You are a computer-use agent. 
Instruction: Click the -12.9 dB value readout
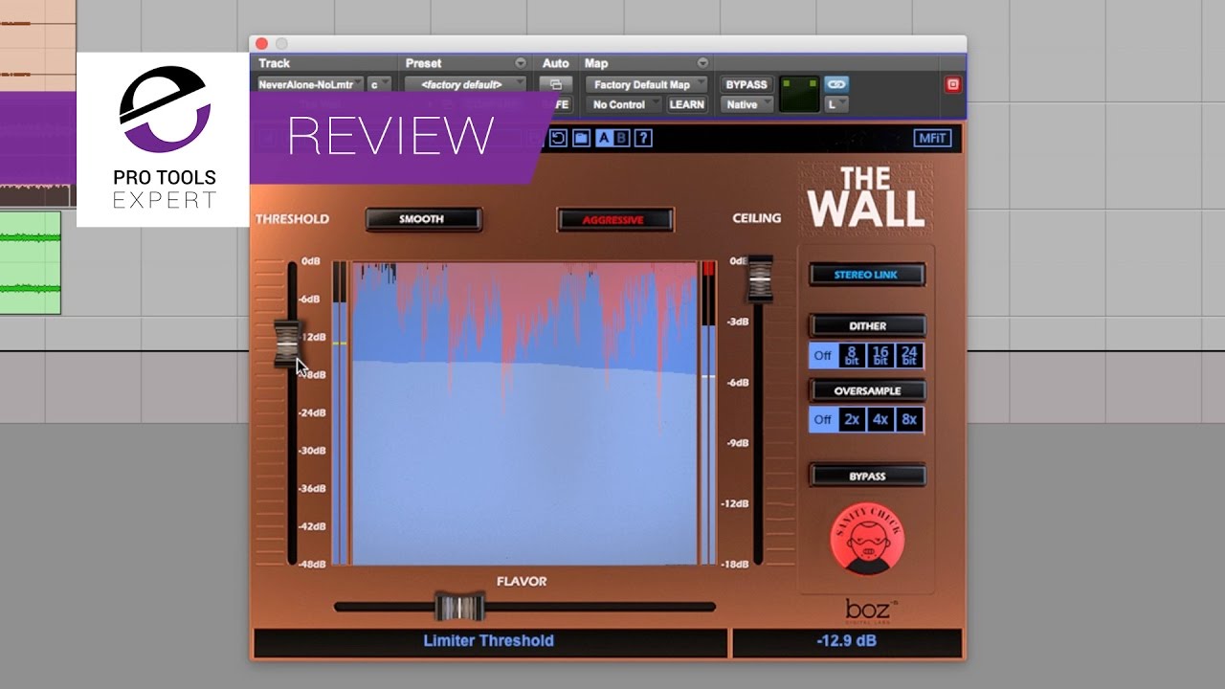tap(847, 641)
